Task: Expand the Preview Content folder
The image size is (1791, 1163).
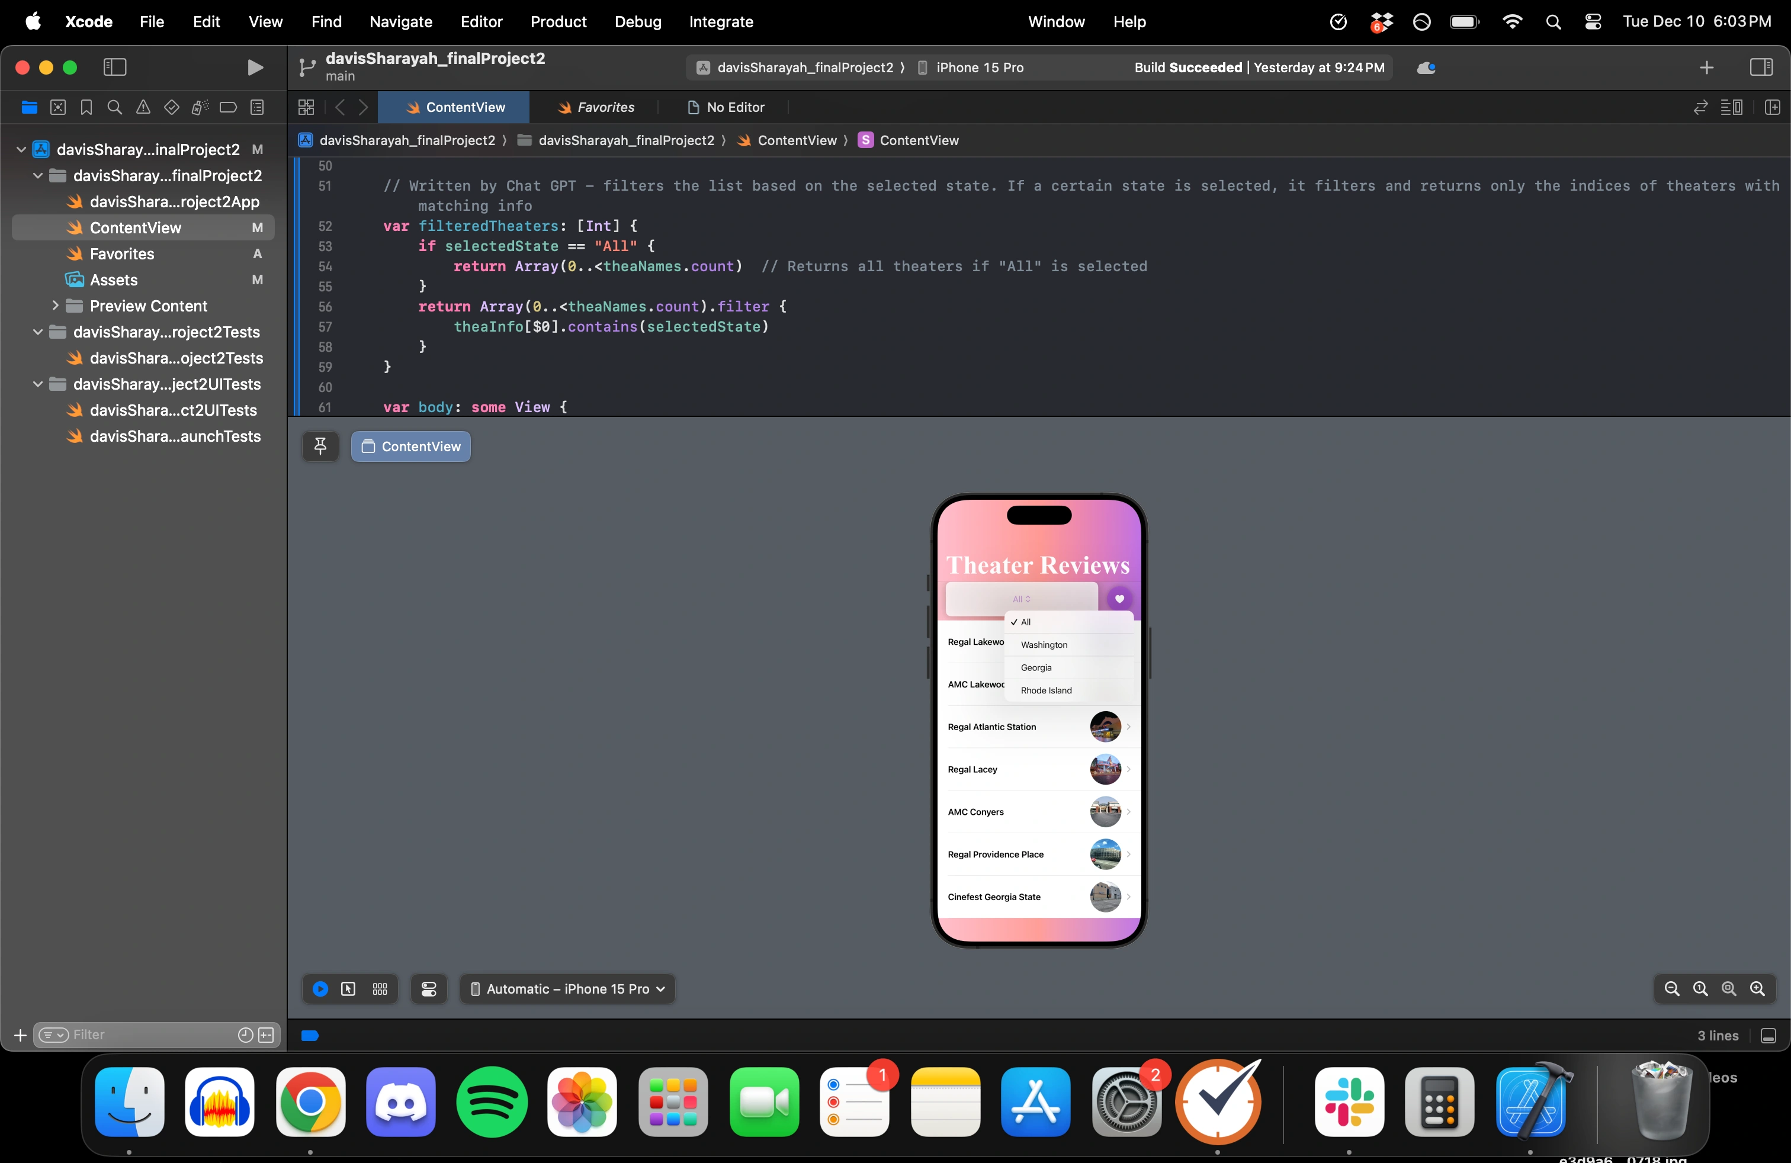Action: (55, 306)
